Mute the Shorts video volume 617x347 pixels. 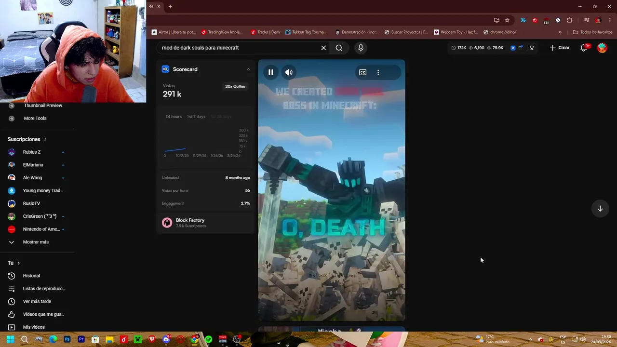289,72
